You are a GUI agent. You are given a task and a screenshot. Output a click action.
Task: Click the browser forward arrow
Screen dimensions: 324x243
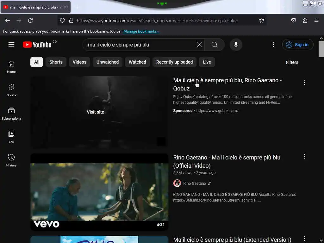tap(19, 21)
